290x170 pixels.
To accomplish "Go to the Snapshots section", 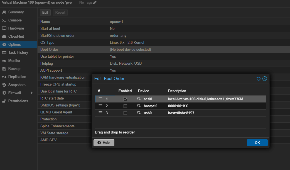I will [x=17, y=85].
